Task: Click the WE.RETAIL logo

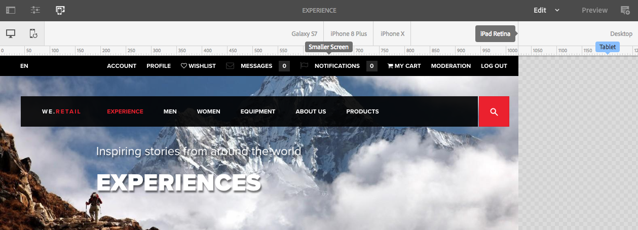Action: point(61,111)
